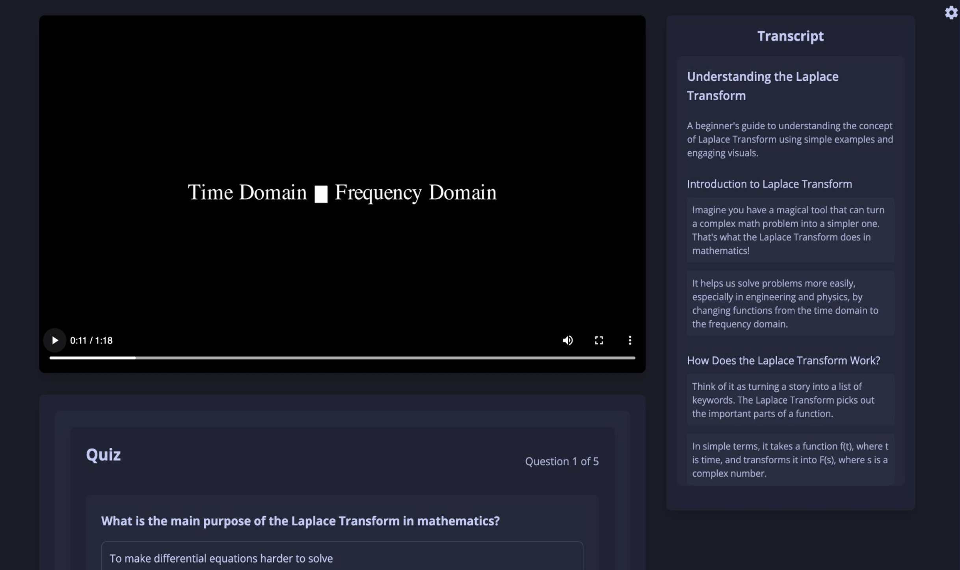Image resolution: width=960 pixels, height=570 pixels.
Task: Click the 'Question 1 of 5' indicator
Action: point(562,461)
